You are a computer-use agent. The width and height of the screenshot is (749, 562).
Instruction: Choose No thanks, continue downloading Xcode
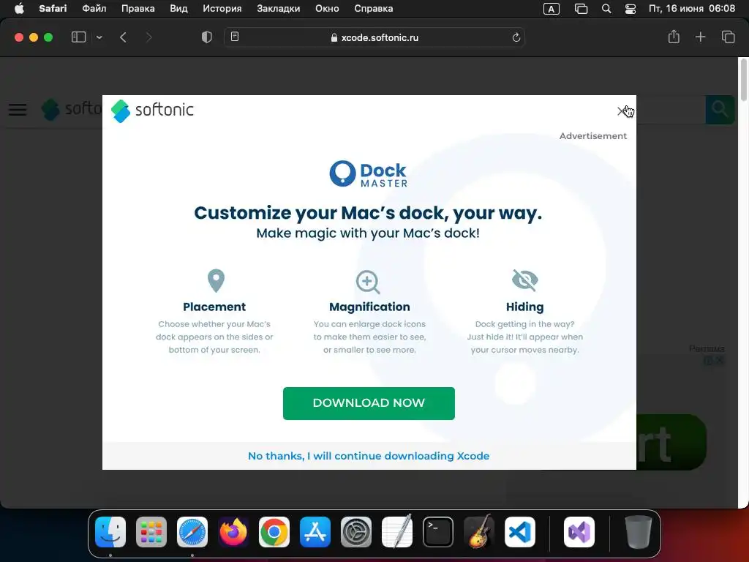pyautogui.click(x=369, y=456)
